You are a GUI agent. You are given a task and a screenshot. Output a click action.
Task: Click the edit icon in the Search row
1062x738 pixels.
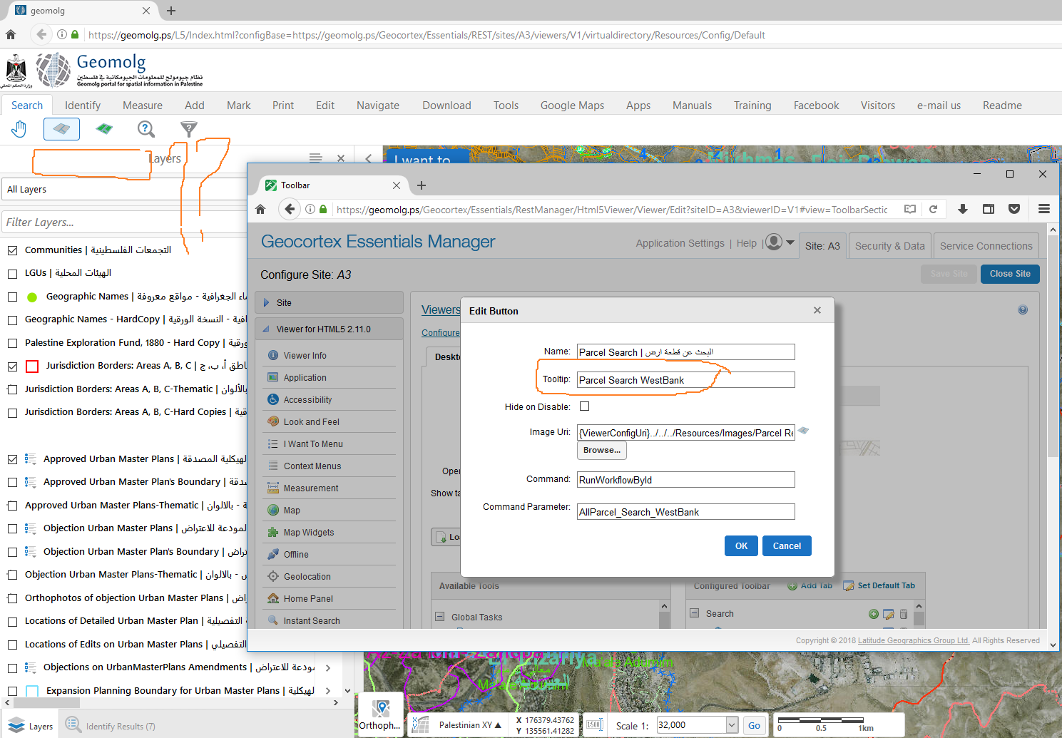(889, 614)
